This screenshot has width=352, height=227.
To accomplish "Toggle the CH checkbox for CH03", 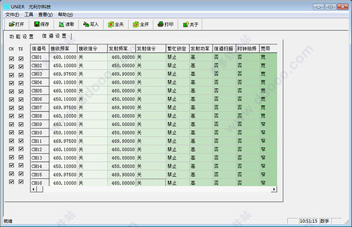I will [x=12, y=75].
